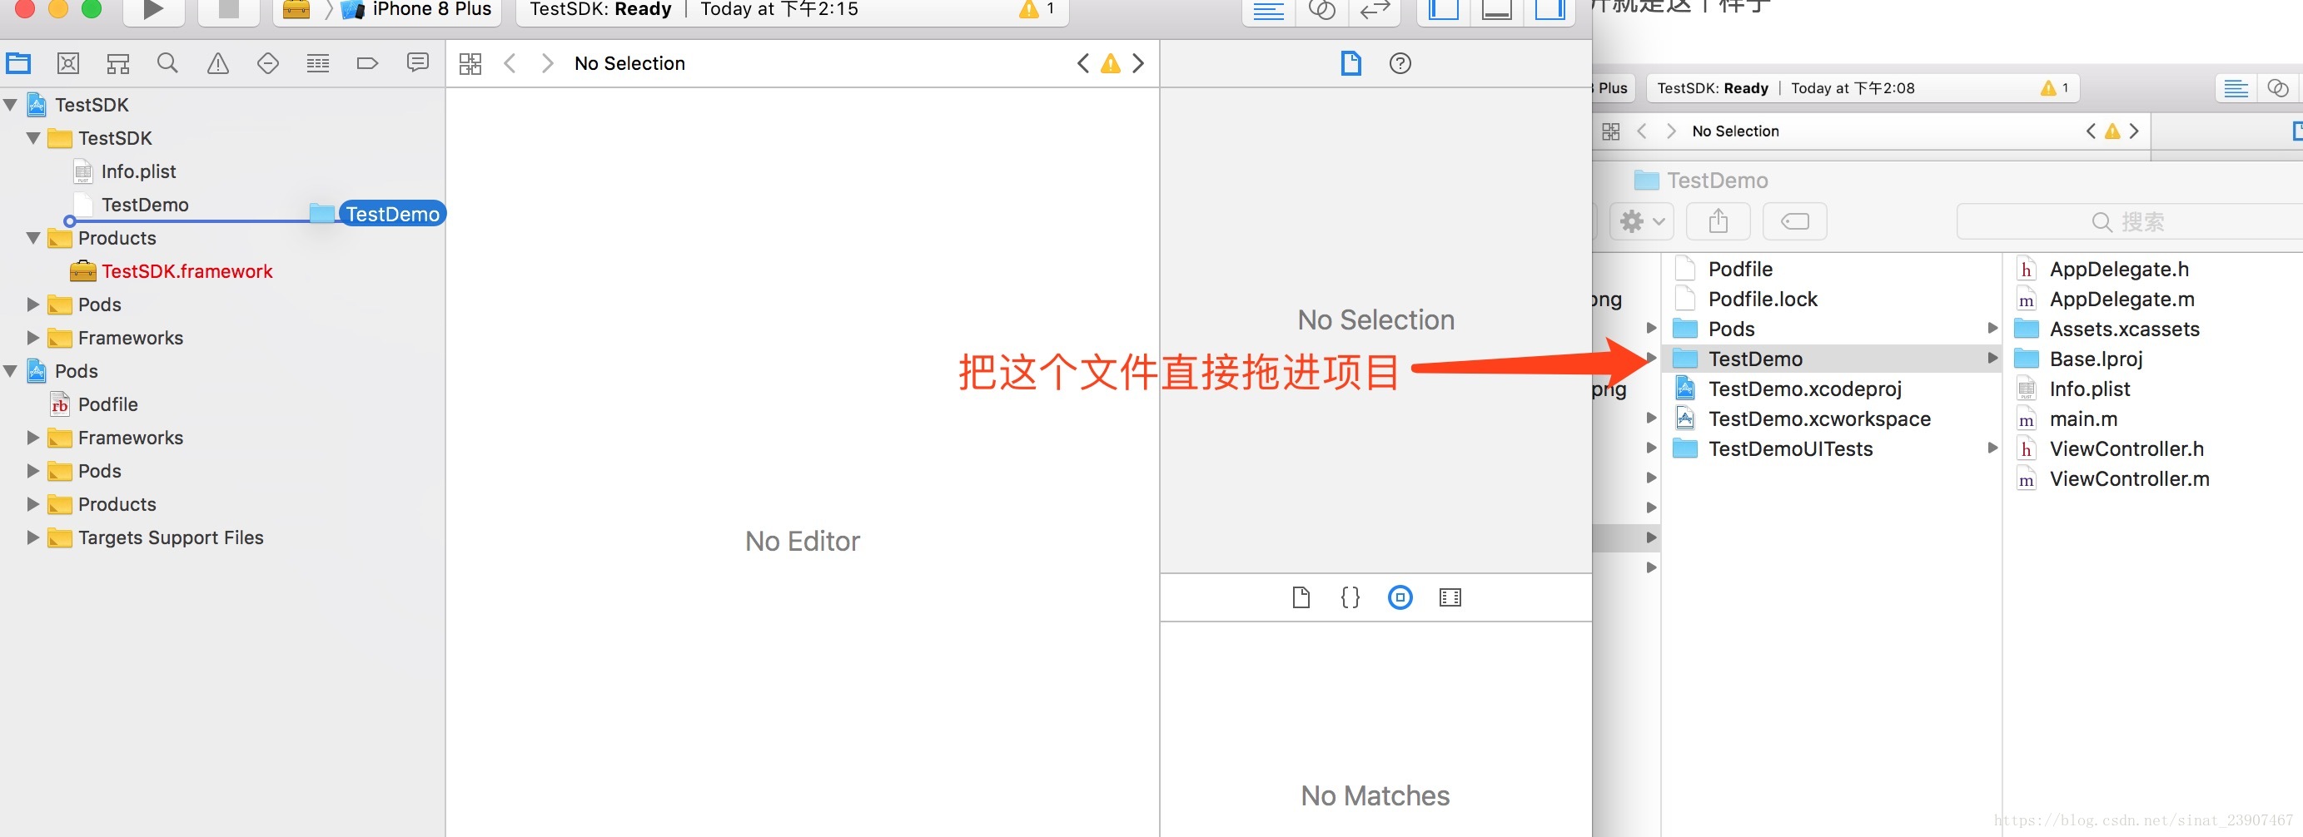Collapse the top Products group

(34, 239)
